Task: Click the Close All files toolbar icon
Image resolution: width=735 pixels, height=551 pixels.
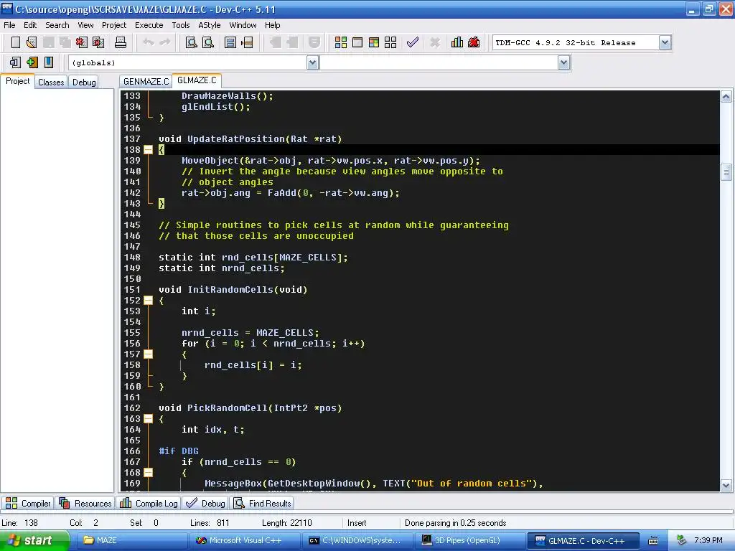Action: [98, 42]
